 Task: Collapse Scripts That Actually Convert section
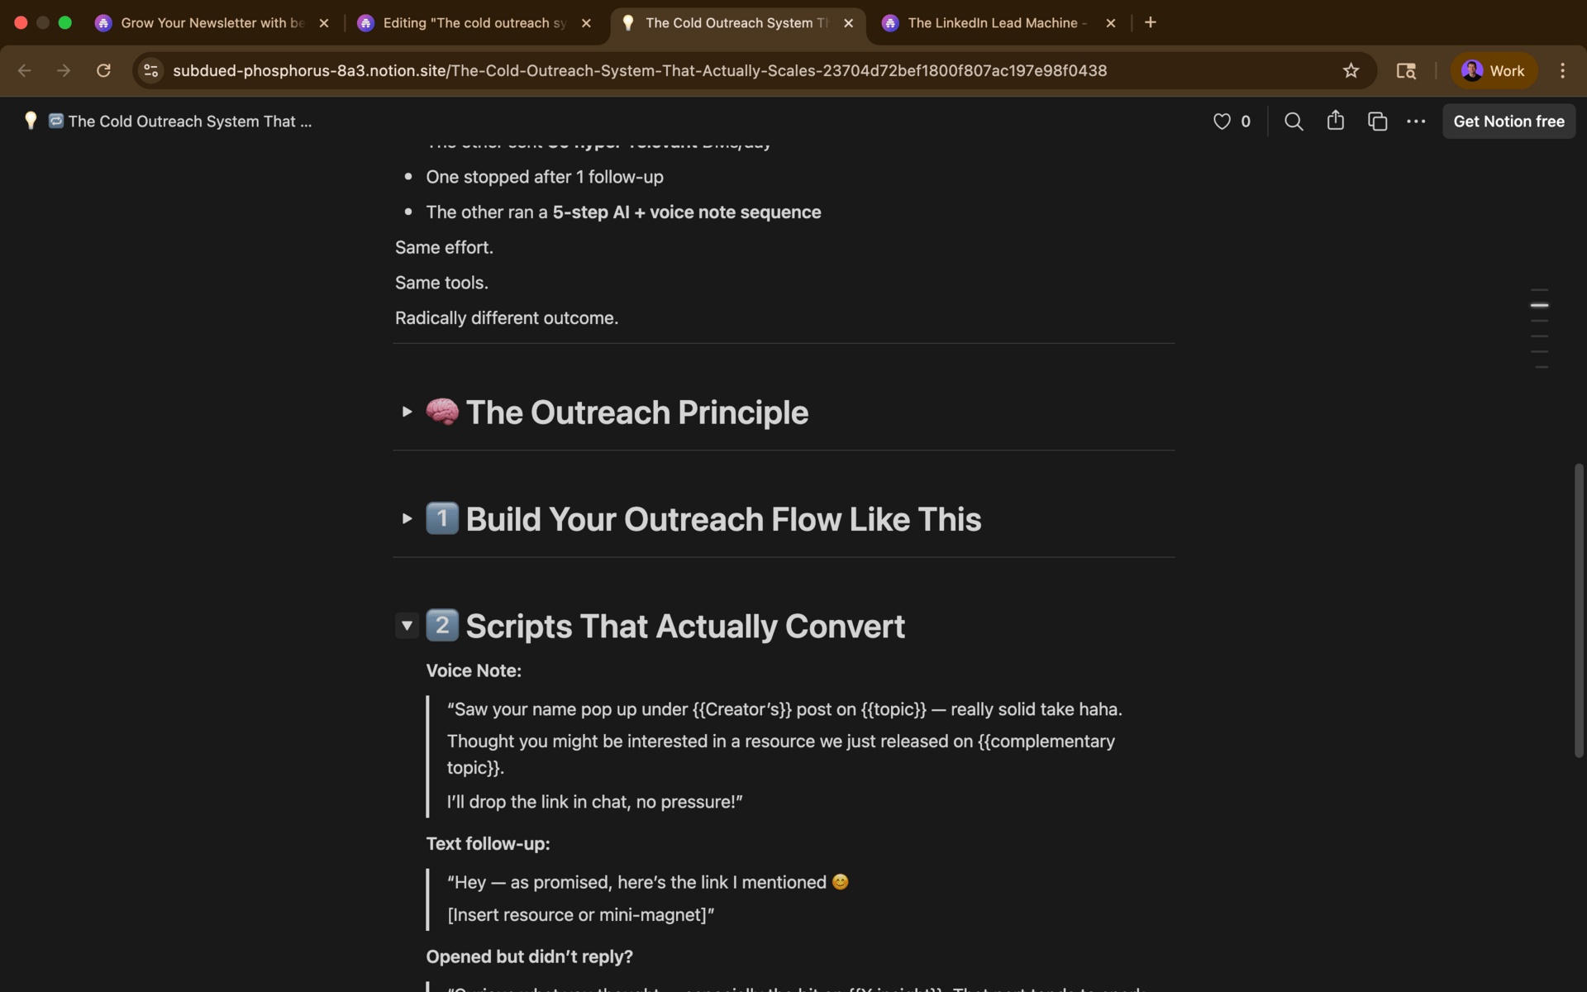pyautogui.click(x=407, y=626)
